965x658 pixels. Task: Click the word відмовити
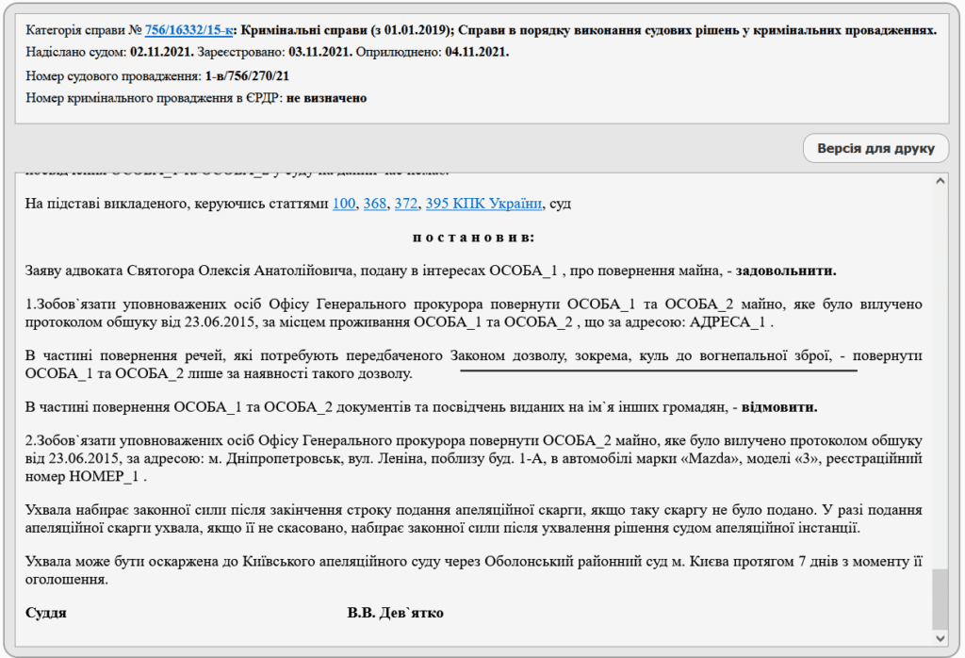point(779,407)
